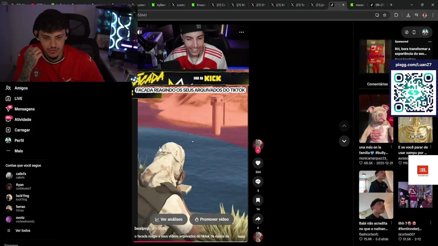Expand caption with mais link
This screenshot has height=246, width=438.
click(x=241, y=236)
